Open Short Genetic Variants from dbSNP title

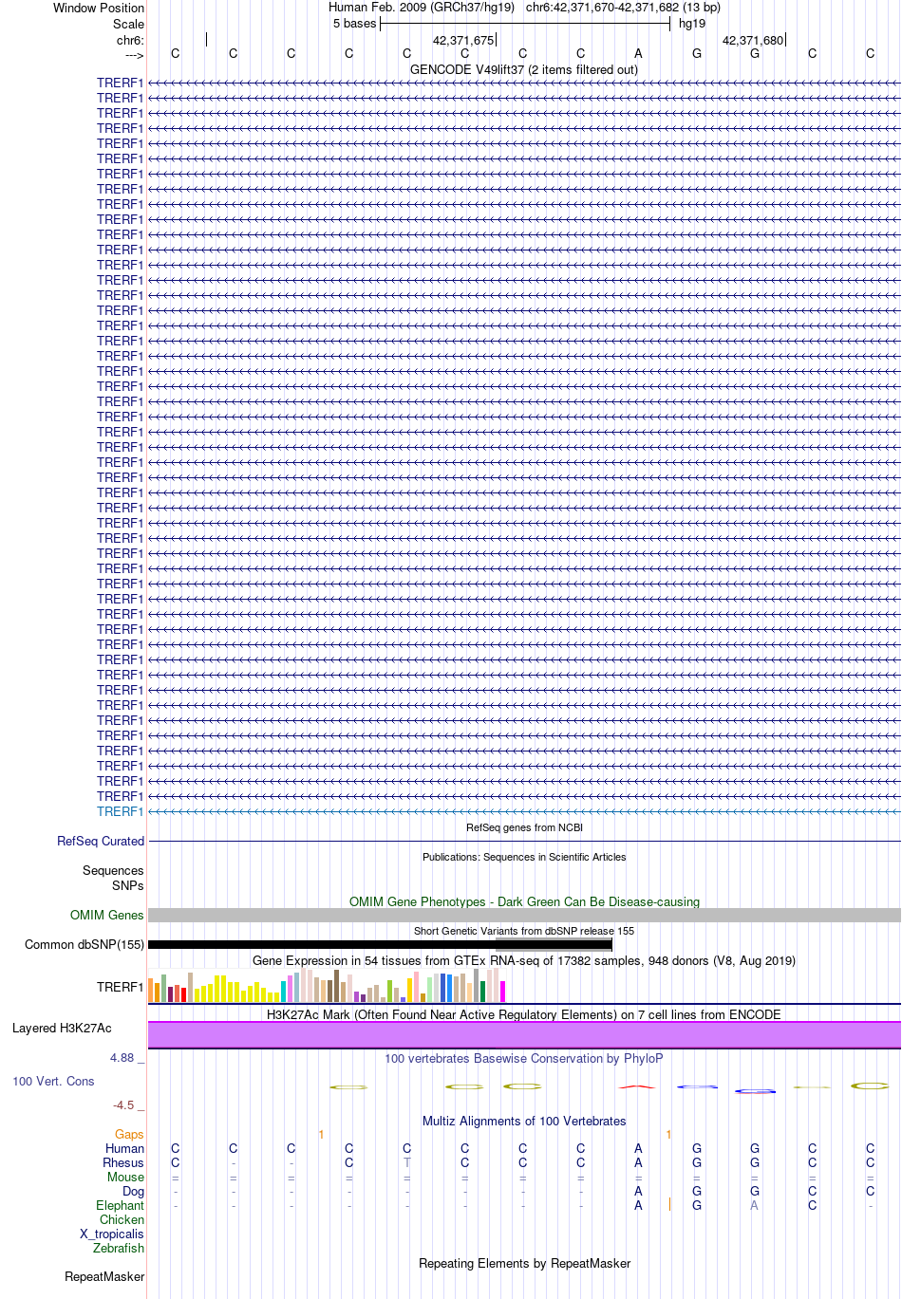[x=524, y=931]
